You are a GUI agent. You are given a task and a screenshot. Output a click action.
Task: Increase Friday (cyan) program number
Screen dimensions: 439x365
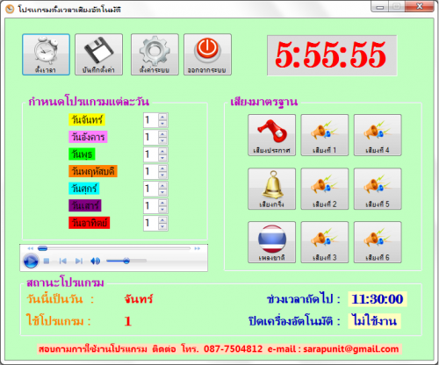(162, 185)
